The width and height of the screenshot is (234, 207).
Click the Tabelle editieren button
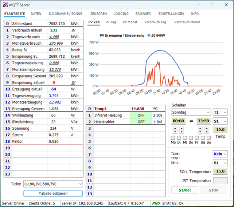pos(53,194)
